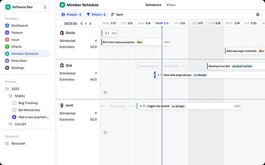Screen dimensions: 265x165
Task: Click the Software Dev logo icon
Action: (x=8, y=7)
